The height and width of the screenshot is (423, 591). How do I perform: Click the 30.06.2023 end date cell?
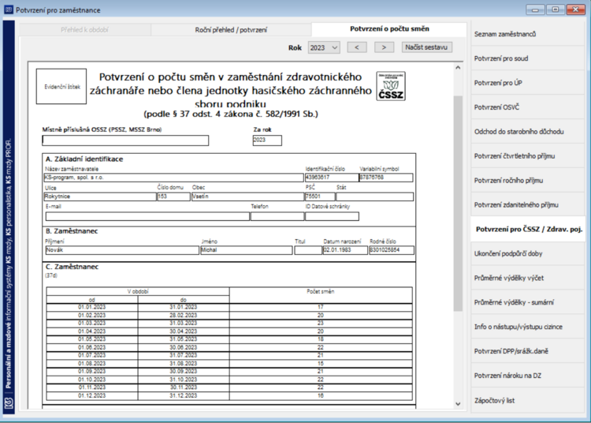point(184,347)
